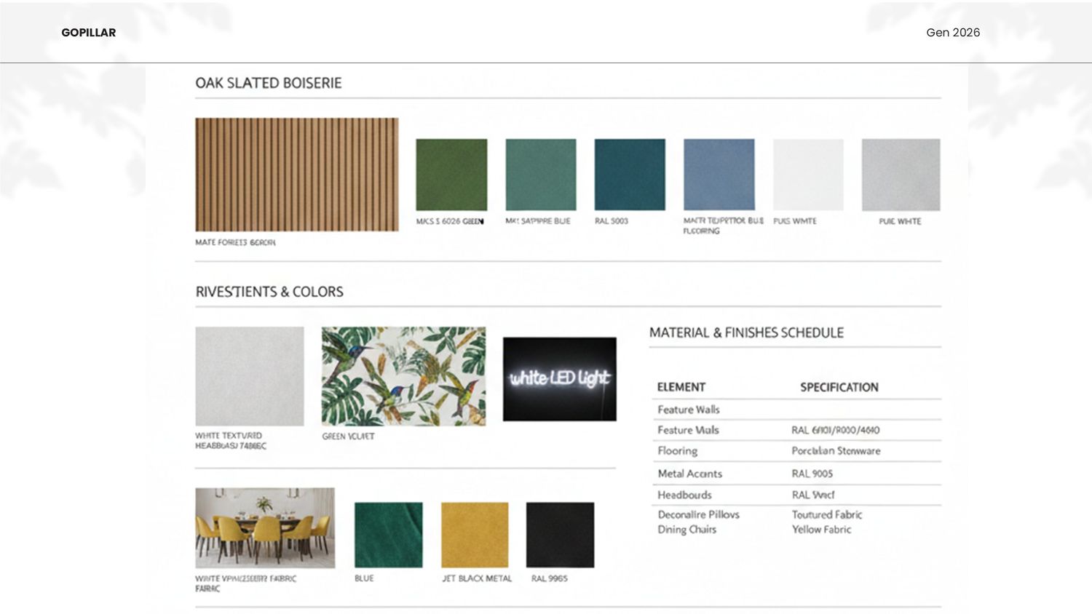Select the Metal Accents table row
The image size is (1092, 614).
click(795, 474)
